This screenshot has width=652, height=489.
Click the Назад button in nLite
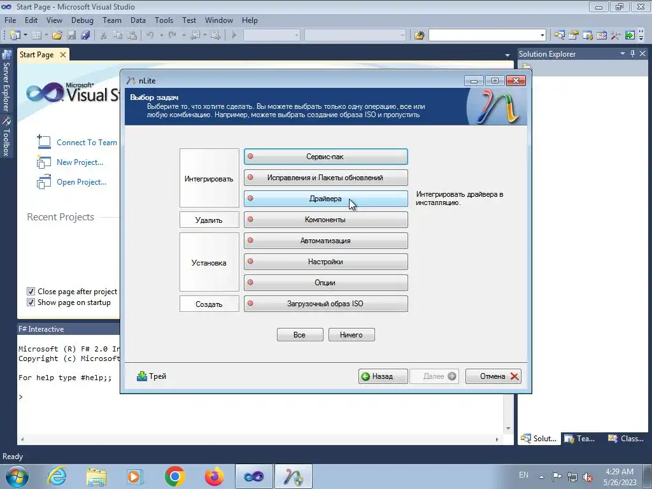[383, 376]
